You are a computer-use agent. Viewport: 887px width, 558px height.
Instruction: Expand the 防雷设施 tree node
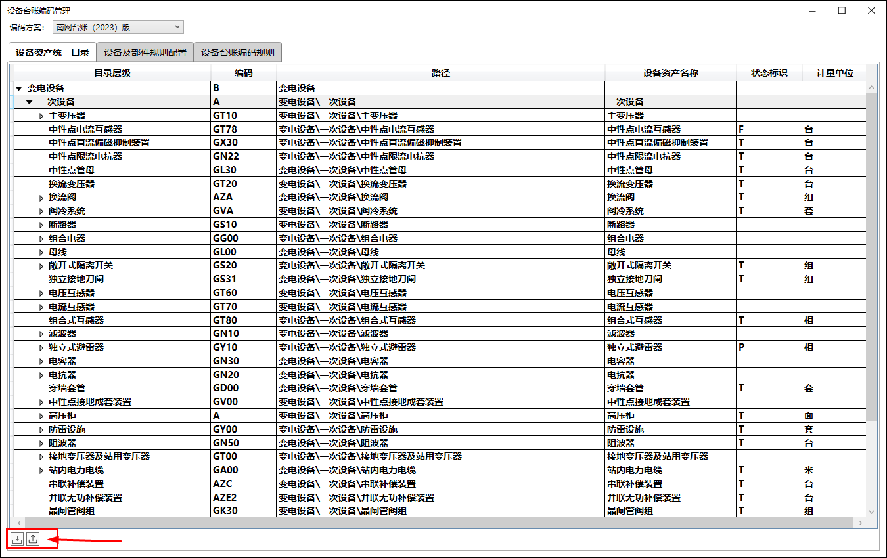click(x=41, y=429)
